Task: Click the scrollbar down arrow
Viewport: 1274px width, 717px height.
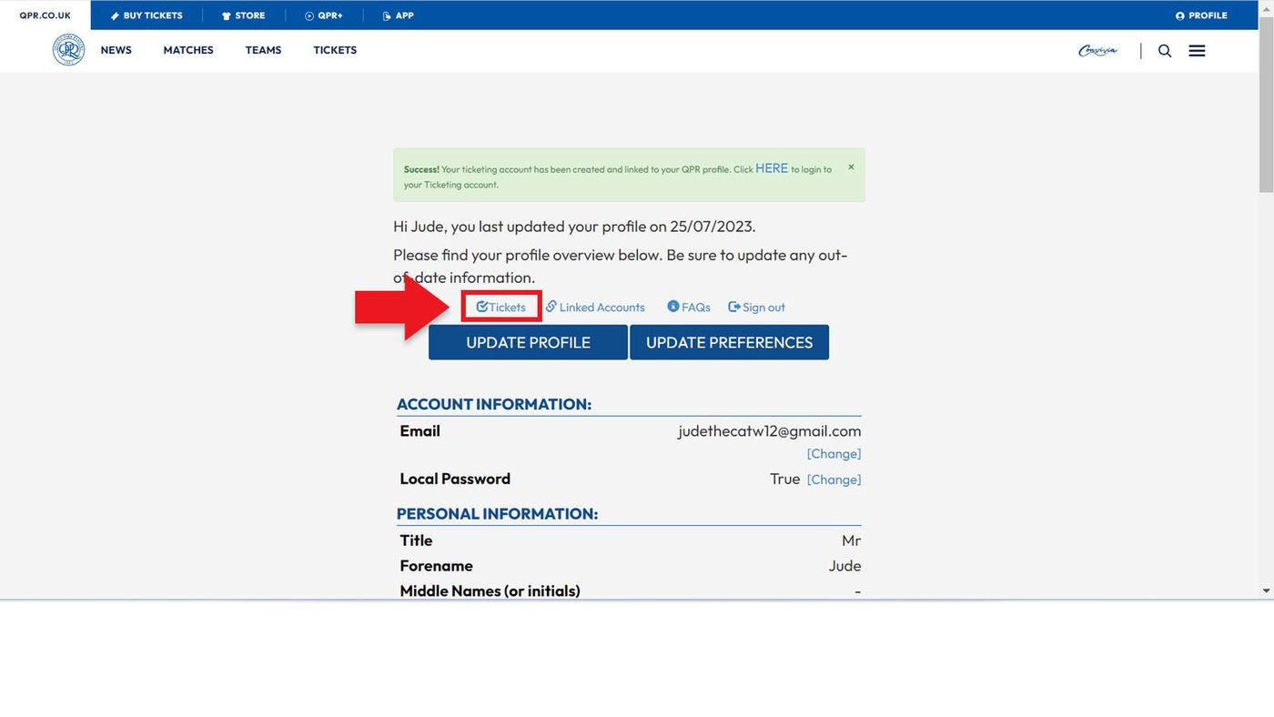Action: [x=1266, y=591]
